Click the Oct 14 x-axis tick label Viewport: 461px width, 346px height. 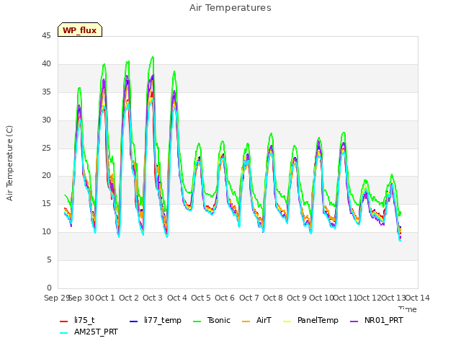418,298
